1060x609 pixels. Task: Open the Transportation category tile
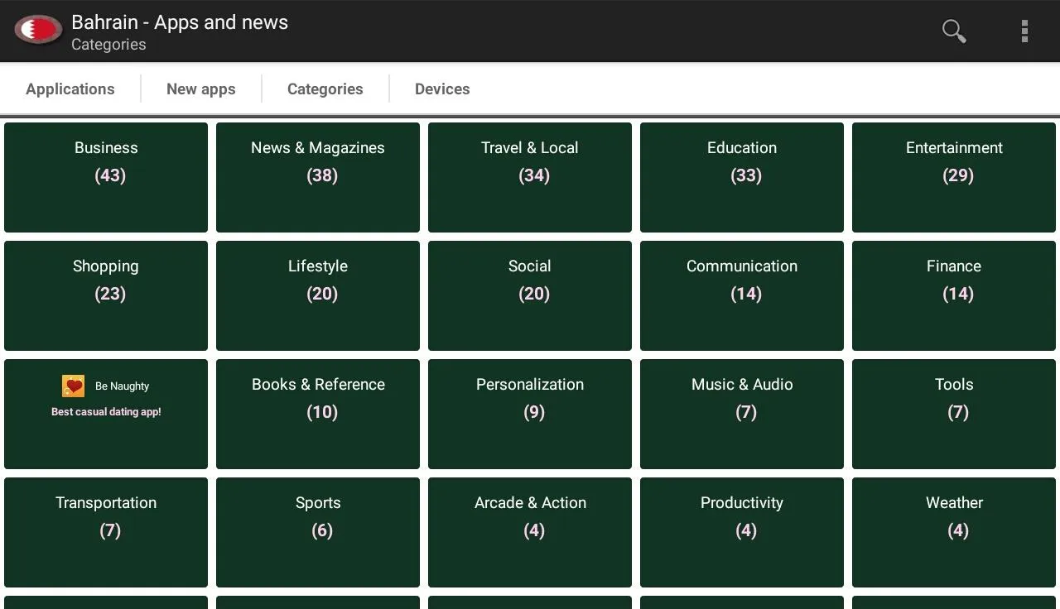(106, 533)
